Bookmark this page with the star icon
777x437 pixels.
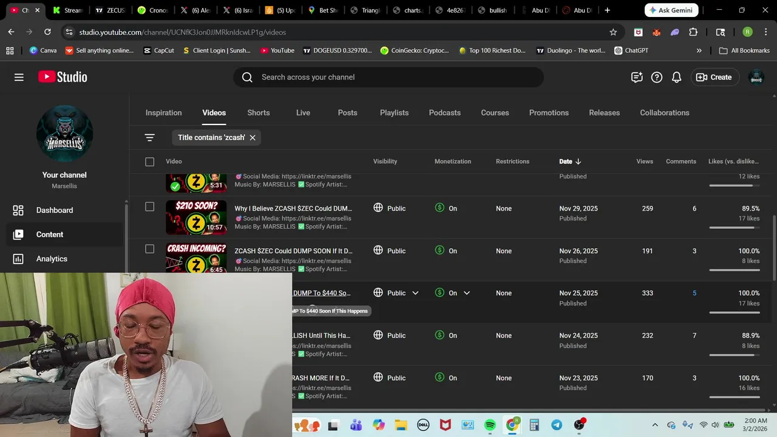(x=613, y=32)
